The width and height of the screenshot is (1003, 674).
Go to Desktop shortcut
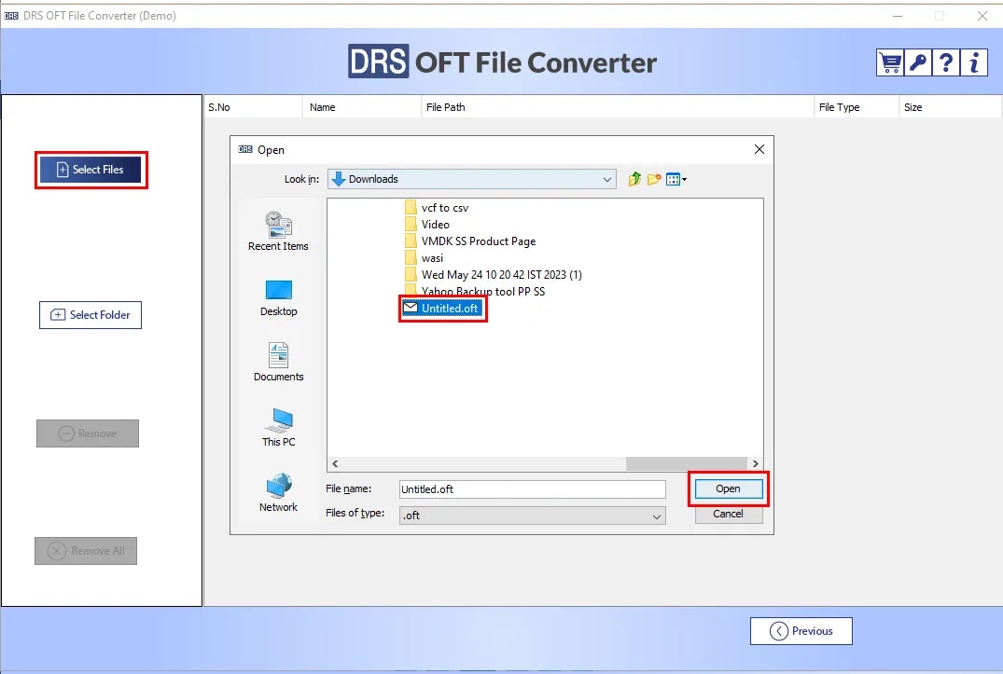[278, 298]
